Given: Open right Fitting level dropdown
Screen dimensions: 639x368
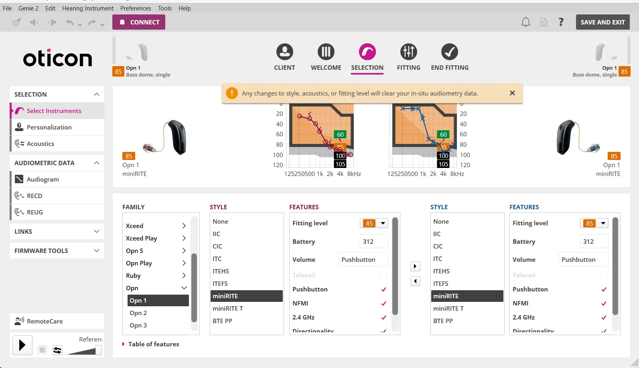Looking at the screenshot, I should coord(594,223).
